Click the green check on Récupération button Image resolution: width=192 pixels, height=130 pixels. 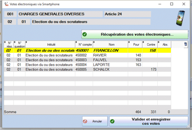tap(84, 34)
